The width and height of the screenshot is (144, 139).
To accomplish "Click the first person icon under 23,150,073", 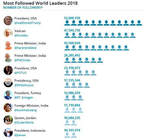I will [x=67, y=73].
